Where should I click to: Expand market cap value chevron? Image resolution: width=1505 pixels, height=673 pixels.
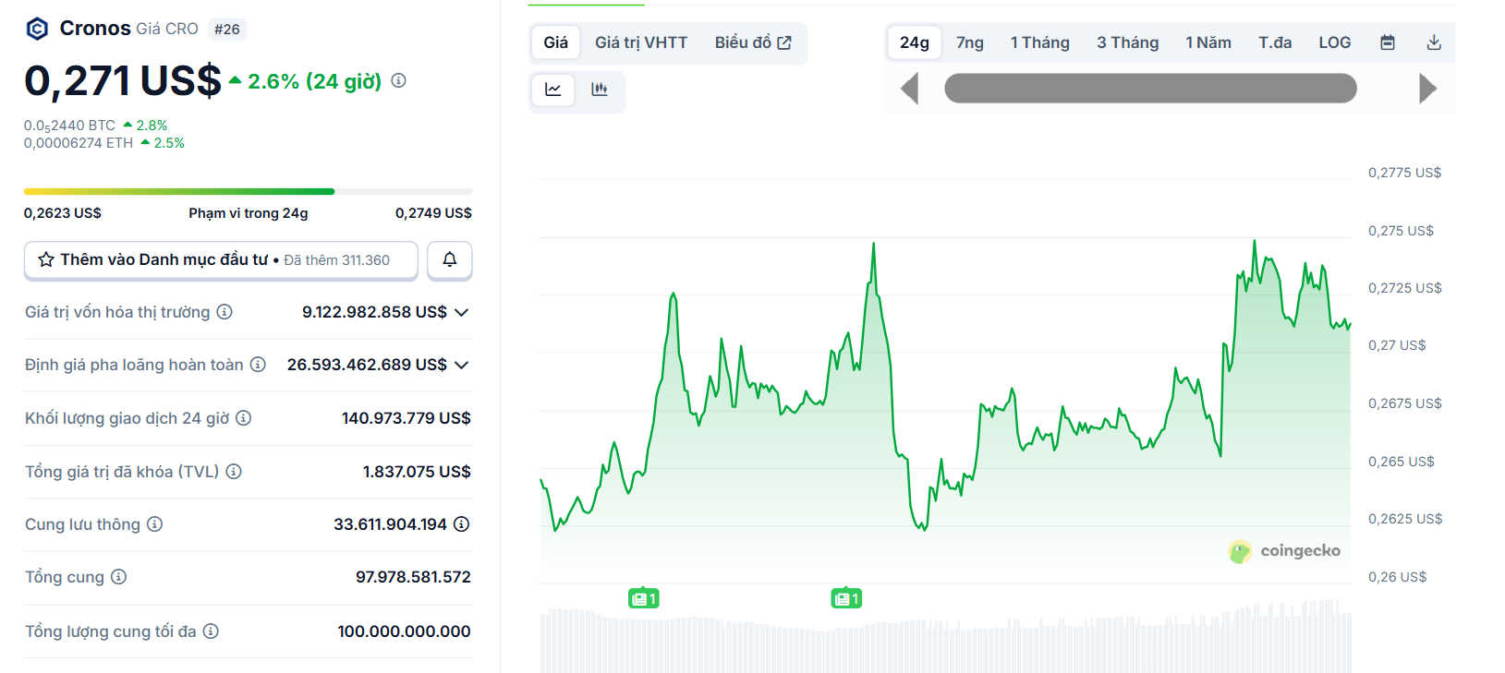(x=462, y=312)
